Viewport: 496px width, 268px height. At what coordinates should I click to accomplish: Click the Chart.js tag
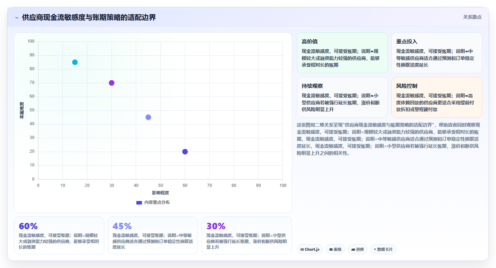point(310,249)
